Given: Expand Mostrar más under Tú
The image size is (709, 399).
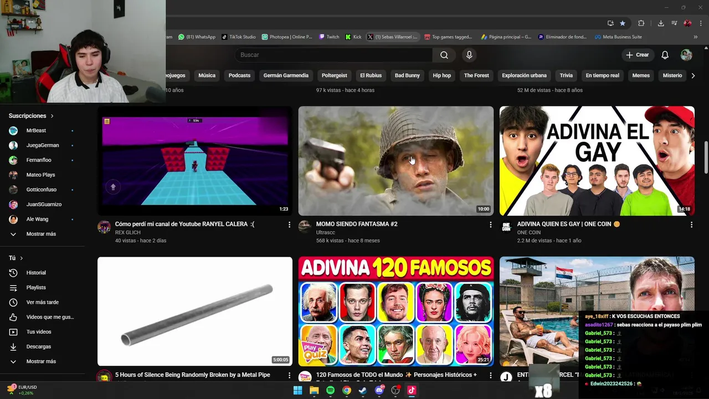Looking at the screenshot, I should (x=42, y=361).
